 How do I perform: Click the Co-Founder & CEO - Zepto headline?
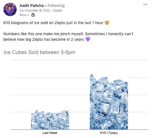[x=41, y=11]
